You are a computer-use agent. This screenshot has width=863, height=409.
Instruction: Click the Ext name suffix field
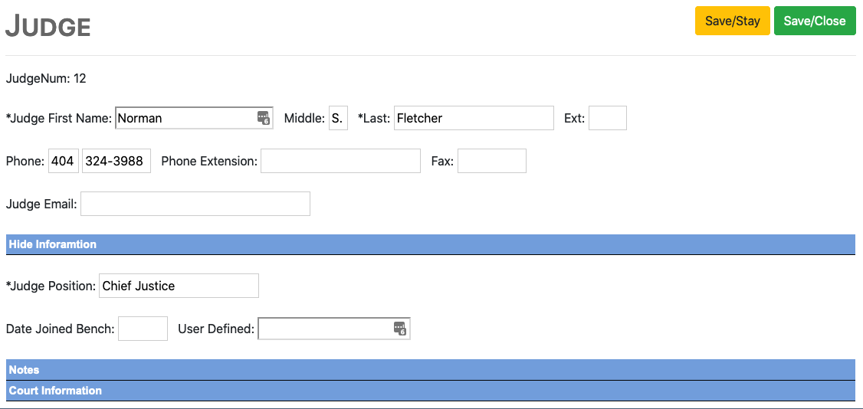(607, 118)
